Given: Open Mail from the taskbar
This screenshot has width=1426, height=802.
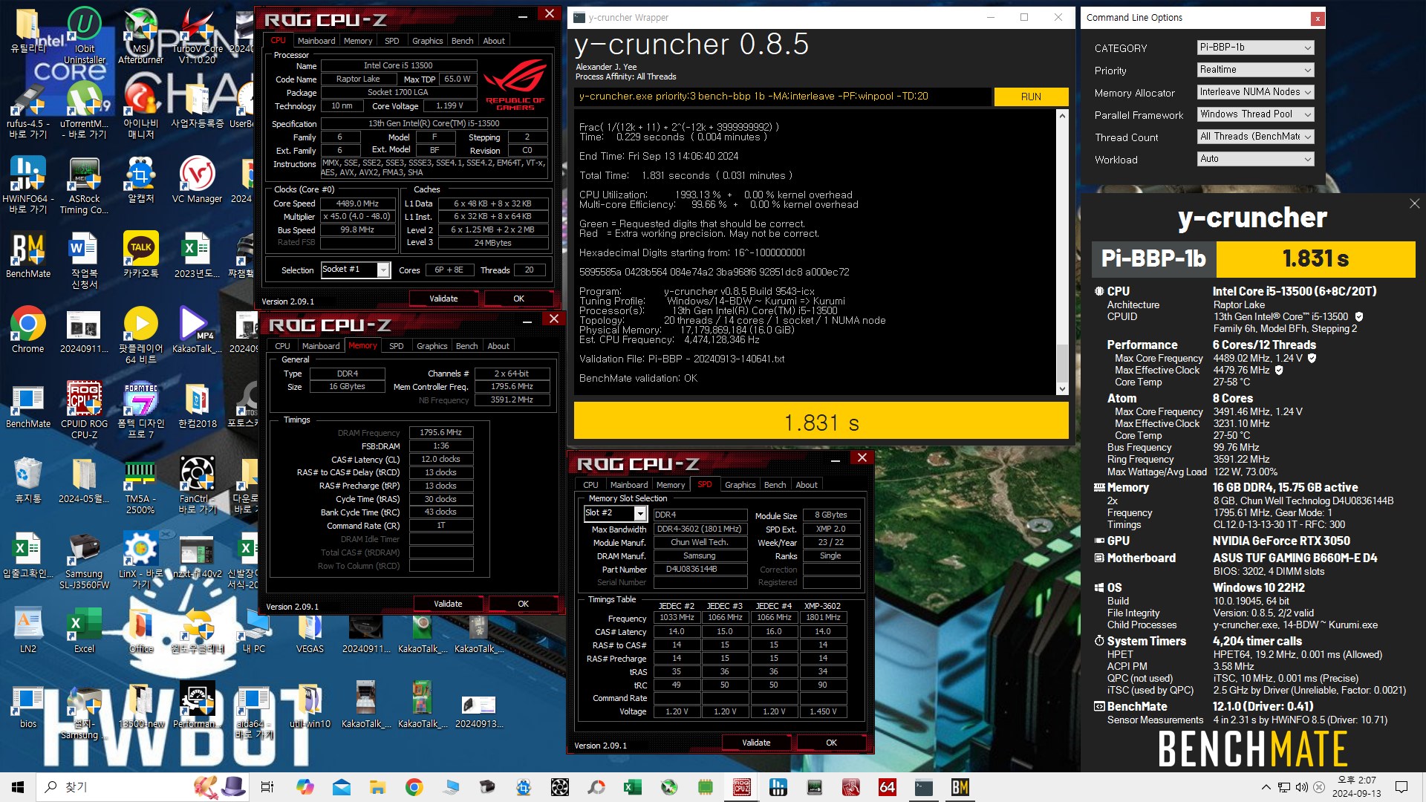Looking at the screenshot, I should pyautogui.click(x=341, y=787).
